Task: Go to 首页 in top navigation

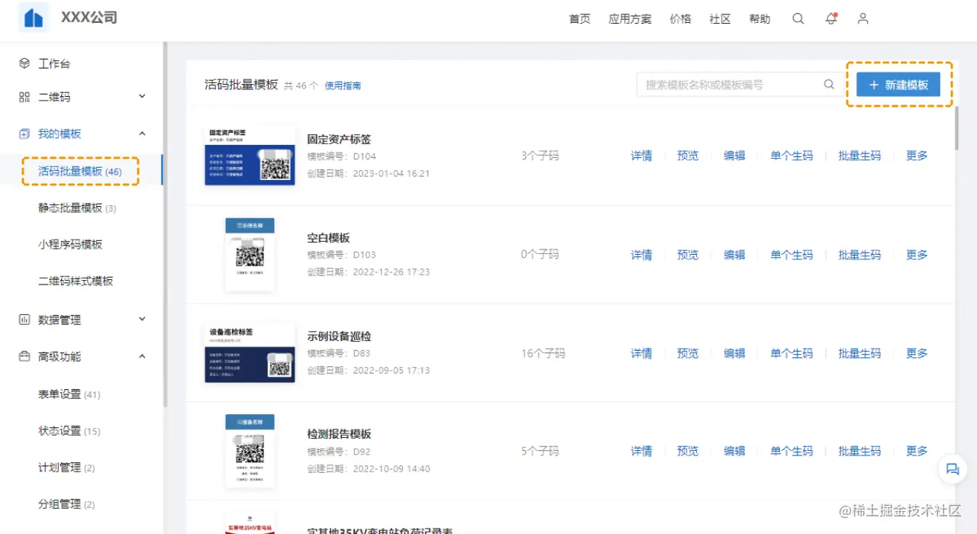Action: pyautogui.click(x=579, y=19)
